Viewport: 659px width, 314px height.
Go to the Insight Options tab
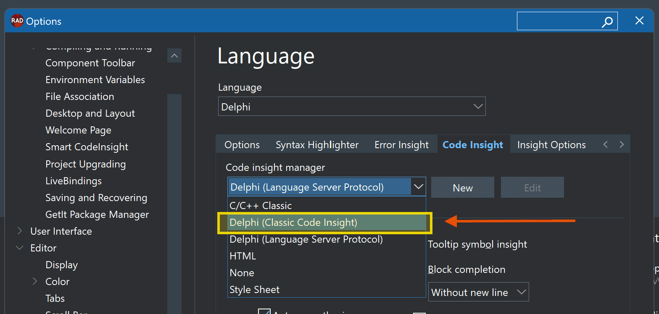pyautogui.click(x=551, y=145)
